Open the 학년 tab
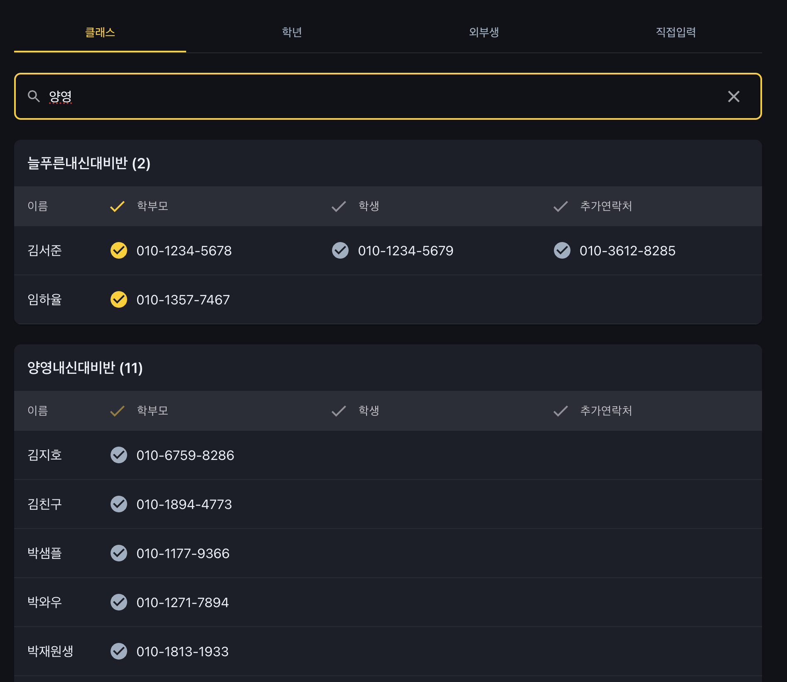The width and height of the screenshot is (787, 682). click(x=292, y=32)
